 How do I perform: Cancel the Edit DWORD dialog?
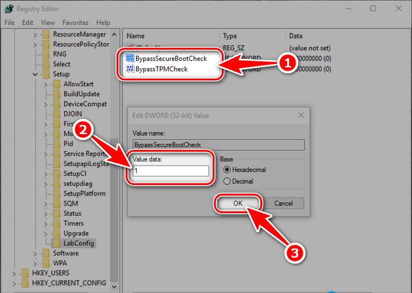click(284, 203)
